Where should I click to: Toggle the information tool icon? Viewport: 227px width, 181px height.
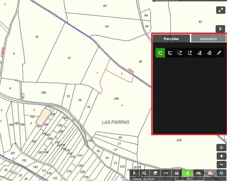pos(221,173)
